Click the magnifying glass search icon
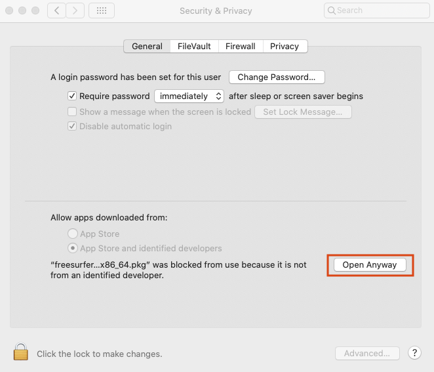This screenshot has height=372, width=434. click(x=332, y=10)
